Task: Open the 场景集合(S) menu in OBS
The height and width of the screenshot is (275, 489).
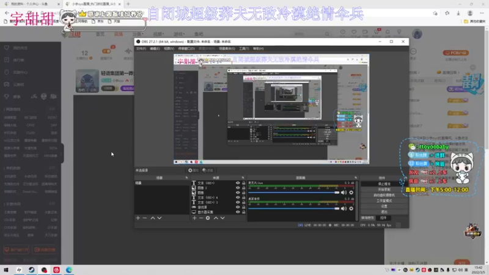Action: pos(227,49)
